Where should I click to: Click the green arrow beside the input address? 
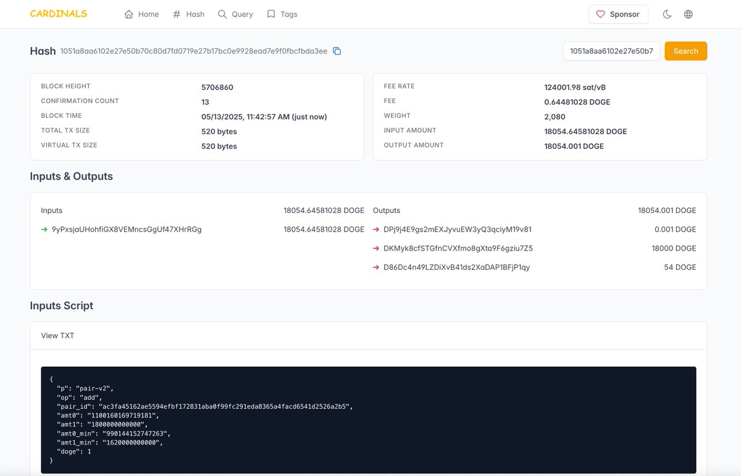tap(43, 229)
